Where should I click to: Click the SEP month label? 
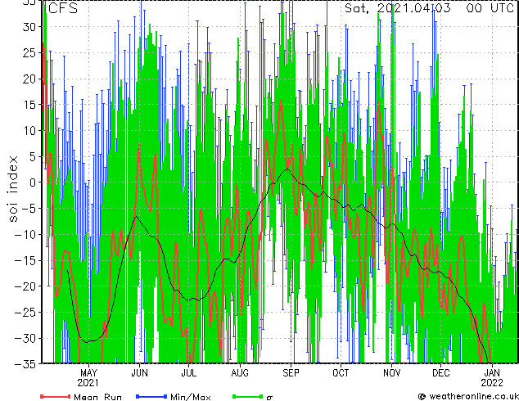point(291,373)
